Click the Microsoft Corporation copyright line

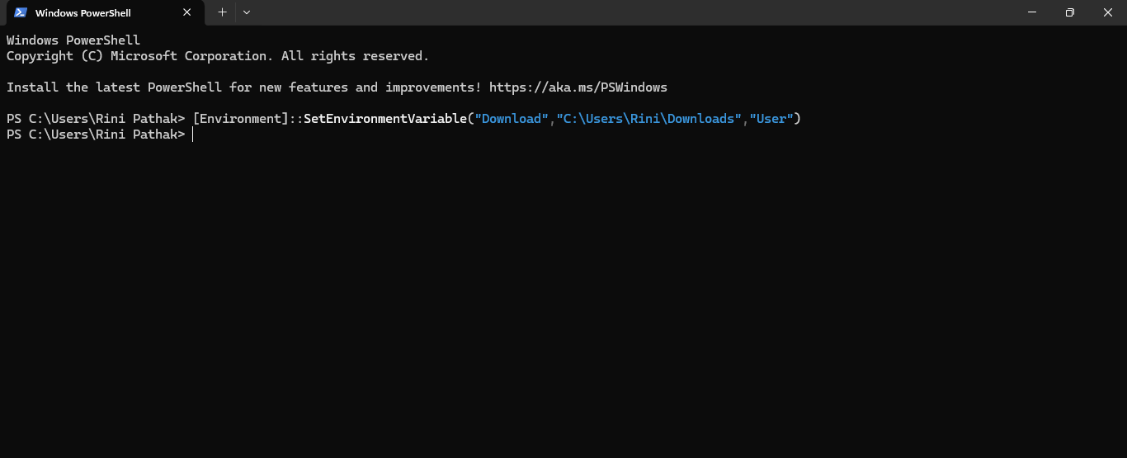217,56
